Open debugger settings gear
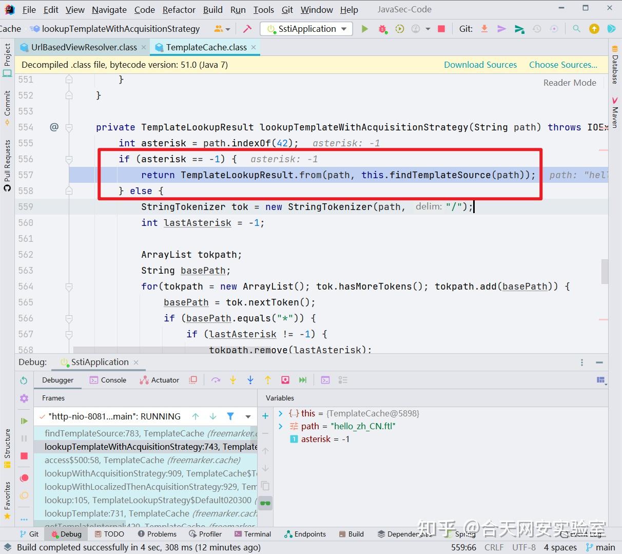Screen dimensions: 622x554 click(x=24, y=398)
